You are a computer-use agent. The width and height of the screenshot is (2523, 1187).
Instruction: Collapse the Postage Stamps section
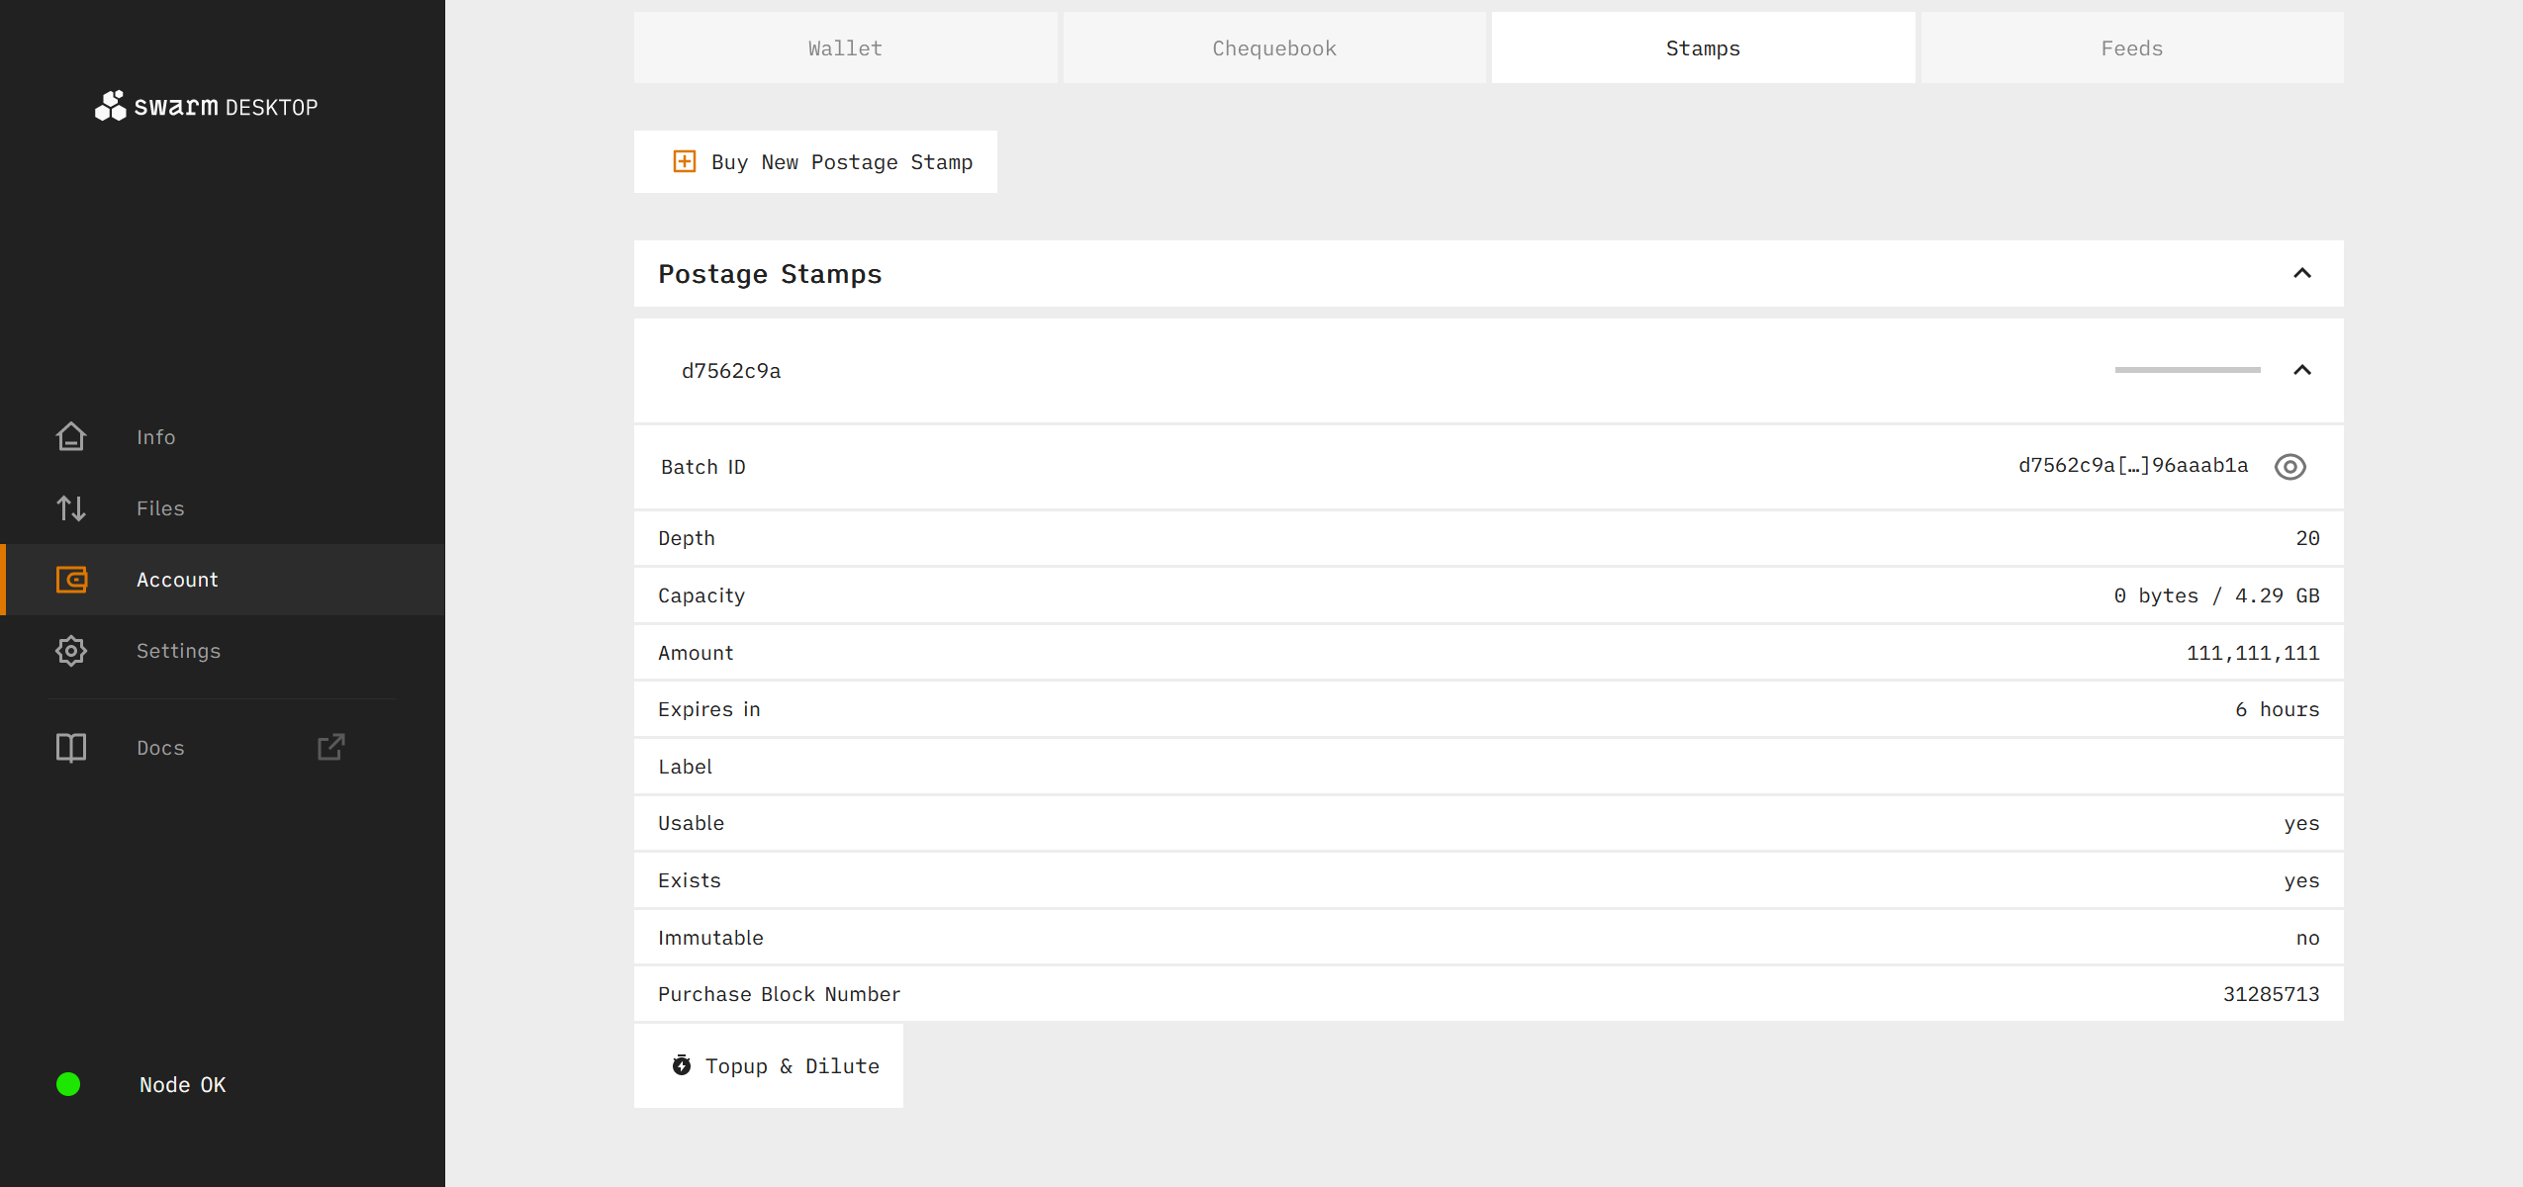2301,273
